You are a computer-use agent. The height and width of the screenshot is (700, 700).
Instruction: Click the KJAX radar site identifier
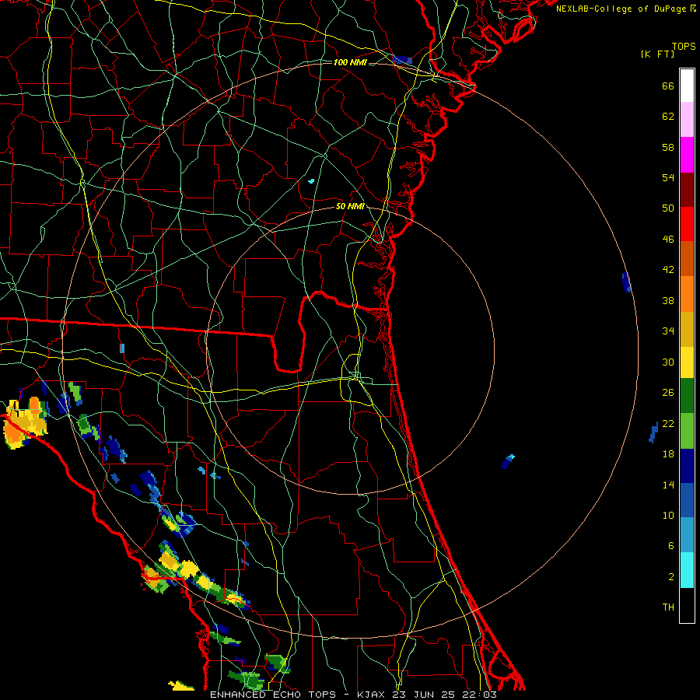tap(373, 695)
